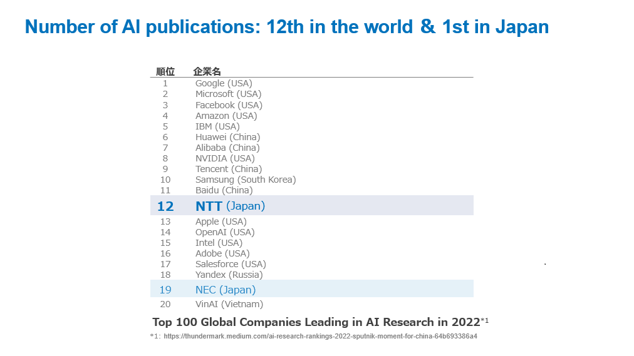Screen dimensions: 634x356
Task: Select the Salesforce (USA) entry
Action: tap(231, 264)
